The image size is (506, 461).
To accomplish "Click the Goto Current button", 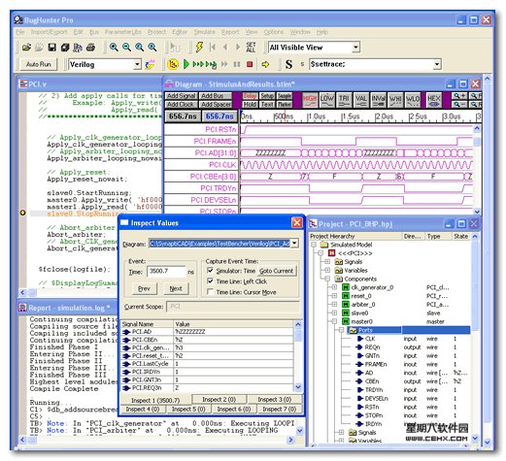I will [276, 271].
